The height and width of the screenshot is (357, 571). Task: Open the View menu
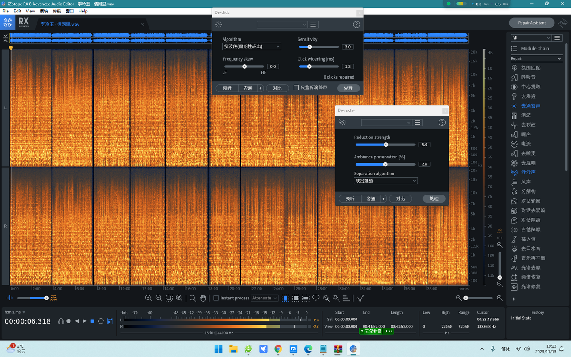point(30,11)
